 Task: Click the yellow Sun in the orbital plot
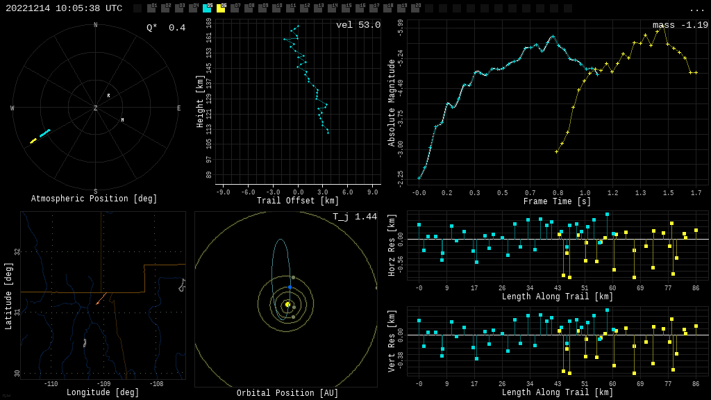287,304
